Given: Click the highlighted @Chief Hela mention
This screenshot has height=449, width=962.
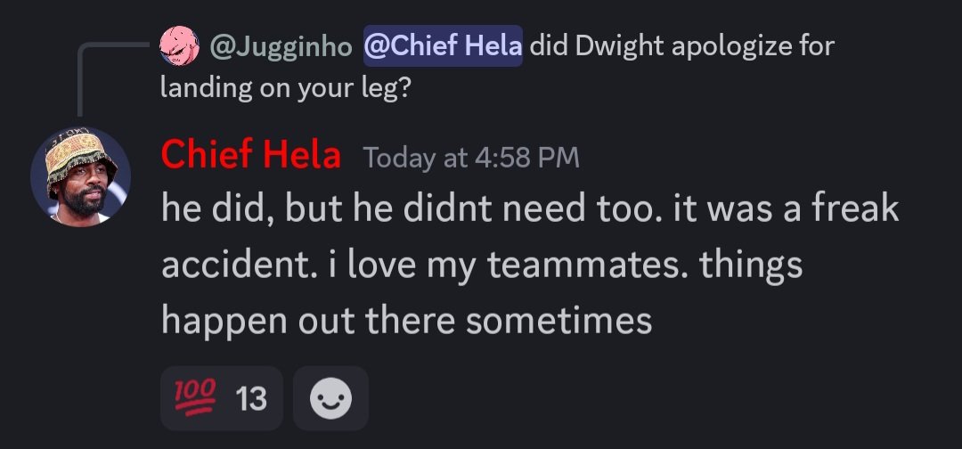Looking at the screenshot, I should pyautogui.click(x=443, y=45).
